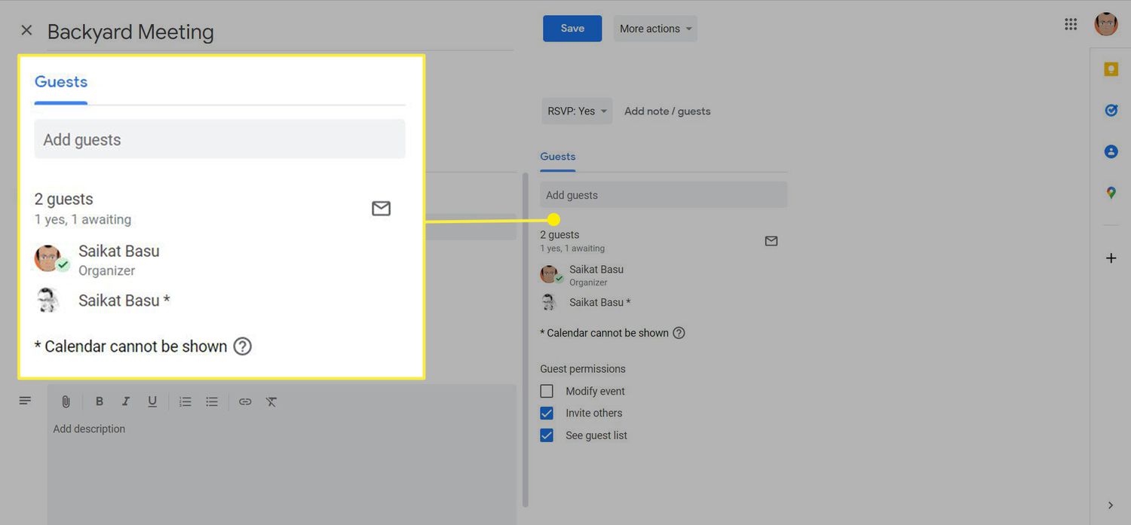Open Google Maps from the side panel
This screenshot has width=1131, height=525.
click(1111, 193)
